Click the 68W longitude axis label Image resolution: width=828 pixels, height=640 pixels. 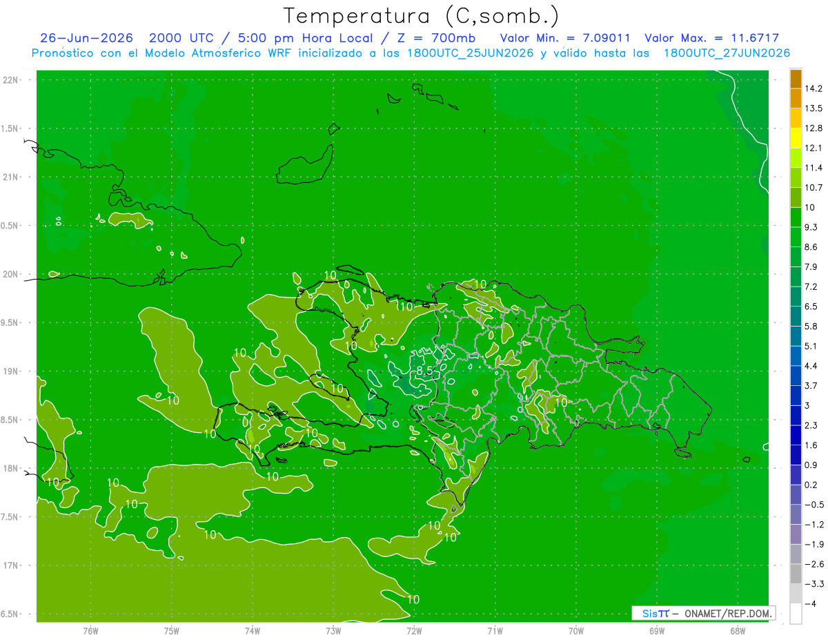(738, 631)
